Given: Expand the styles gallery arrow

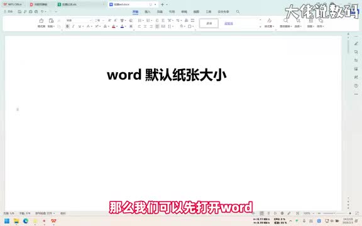Looking at the screenshot, I should click(260, 27).
